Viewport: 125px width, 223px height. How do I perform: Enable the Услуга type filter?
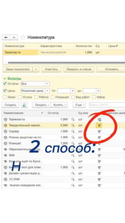[x=20, y=97]
